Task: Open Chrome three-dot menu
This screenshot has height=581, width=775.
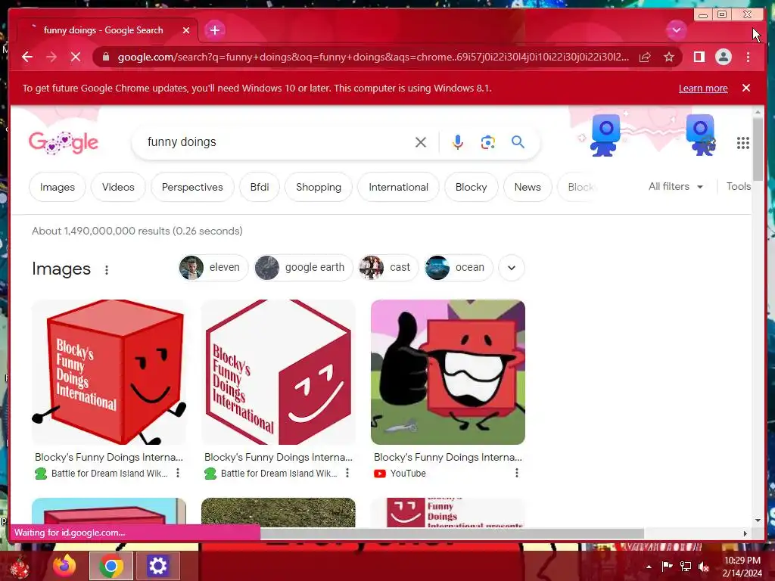Action: (x=748, y=57)
